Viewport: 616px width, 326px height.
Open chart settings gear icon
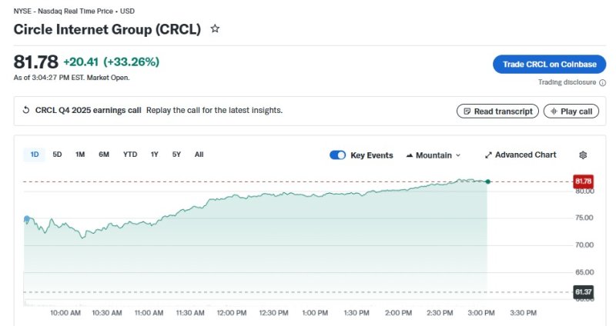(583, 155)
